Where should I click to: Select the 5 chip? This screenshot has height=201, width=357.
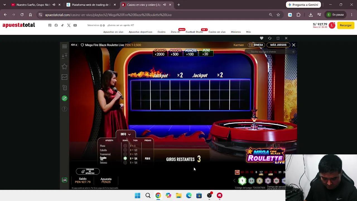coord(260,181)
